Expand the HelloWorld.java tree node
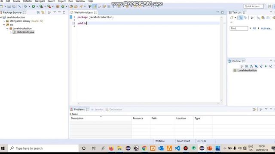Image resolution: width=275 pixels, height=154 pixels. coord(11,33)
